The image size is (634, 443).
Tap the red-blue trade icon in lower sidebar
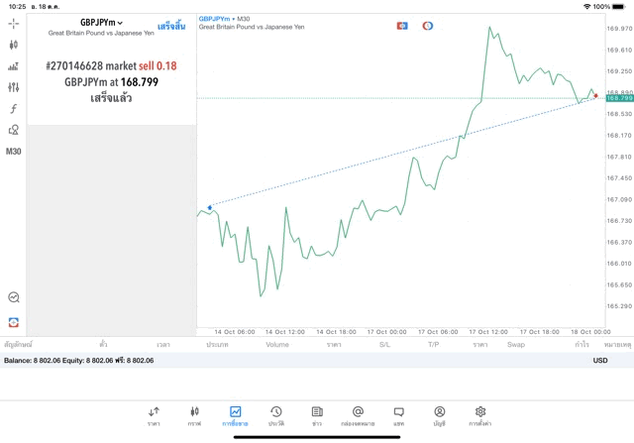(13, 322)
